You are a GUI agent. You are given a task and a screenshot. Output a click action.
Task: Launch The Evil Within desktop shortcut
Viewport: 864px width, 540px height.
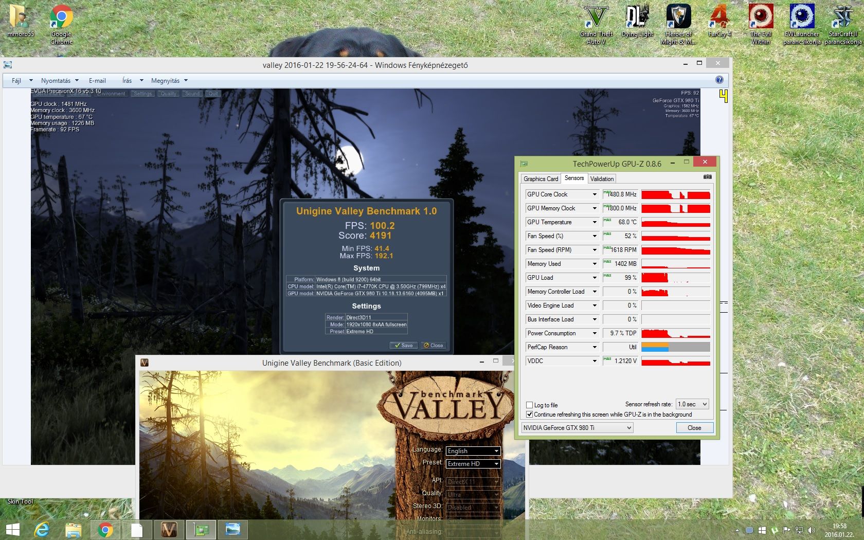pyautogui.click(x=761, y=24)
